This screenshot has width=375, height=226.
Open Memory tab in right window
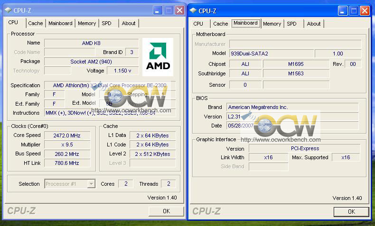click(x=272, y=24)
